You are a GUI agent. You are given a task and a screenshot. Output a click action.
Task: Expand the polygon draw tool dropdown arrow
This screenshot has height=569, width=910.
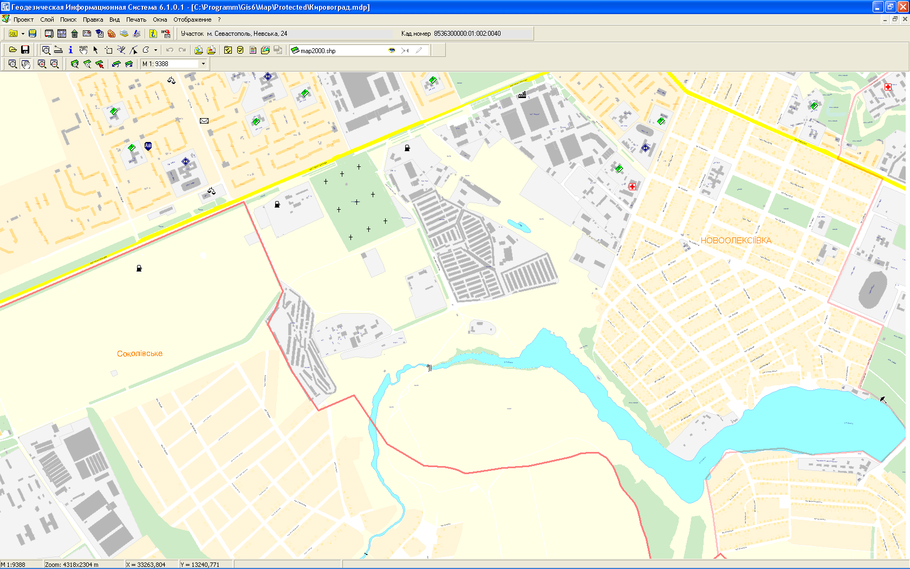coord(156,50)
